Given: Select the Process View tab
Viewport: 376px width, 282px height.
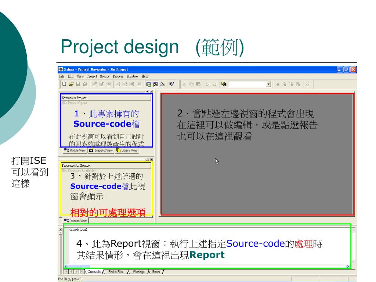Looking at the screenshot, I should click(76, 221).
